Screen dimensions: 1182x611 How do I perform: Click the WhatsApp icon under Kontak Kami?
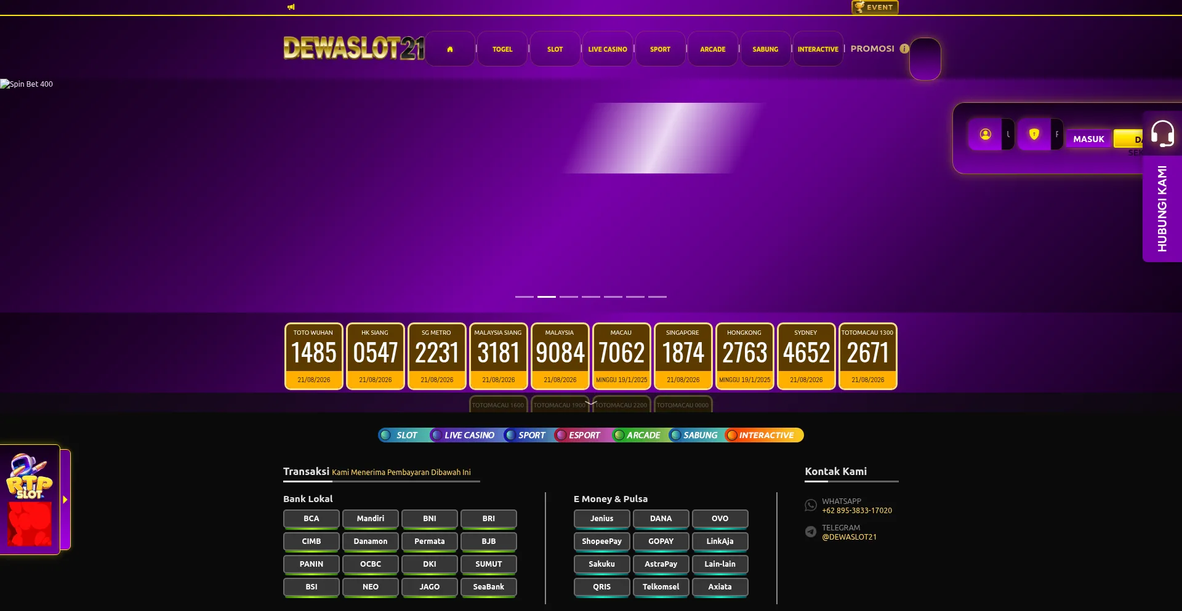coord(811,505)
